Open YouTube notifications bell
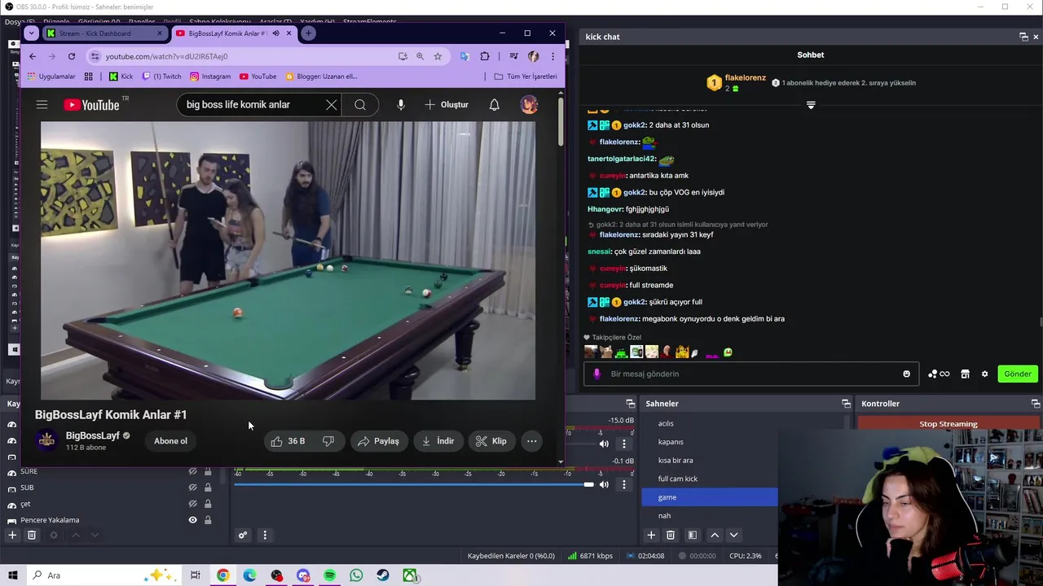This screenshot has height=586, width=1043. [x=494, y=104]
